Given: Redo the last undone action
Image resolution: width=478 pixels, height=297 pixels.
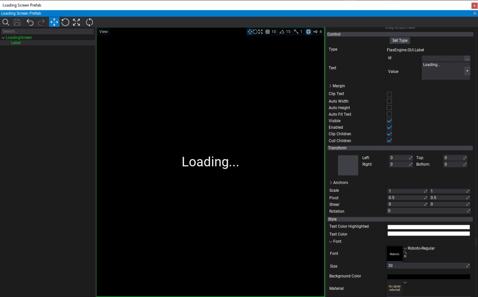Looking at the screenshot, I should point(41,22).
